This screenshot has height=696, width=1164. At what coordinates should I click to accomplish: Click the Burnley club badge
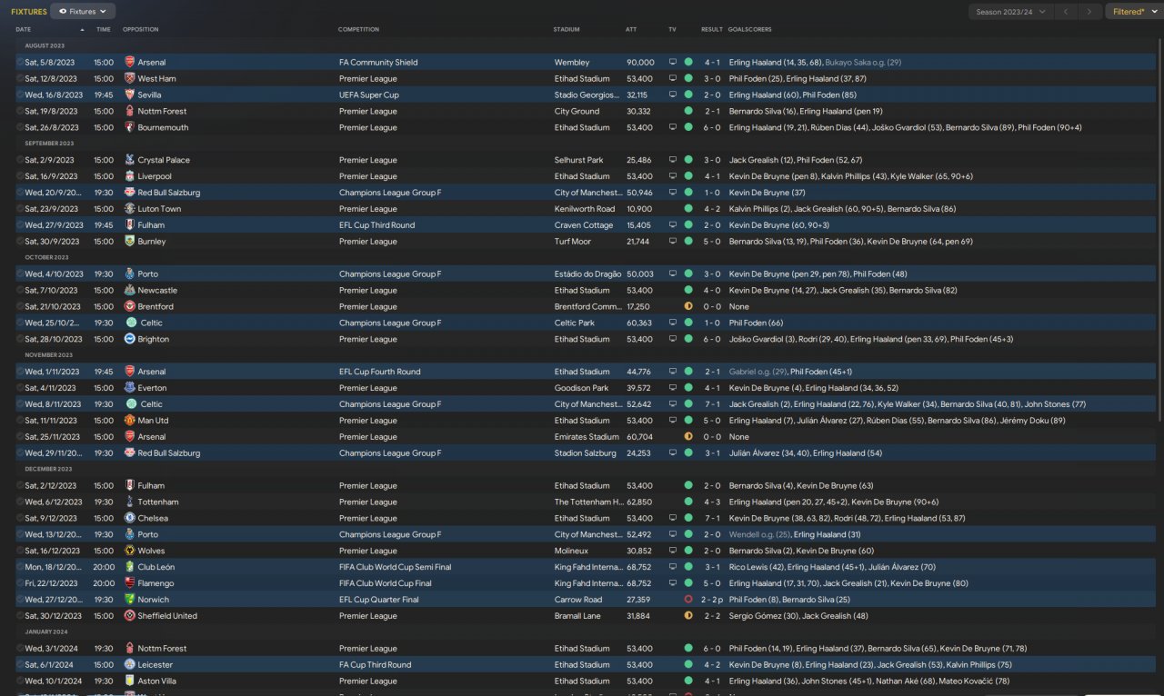tap(130, 242)
